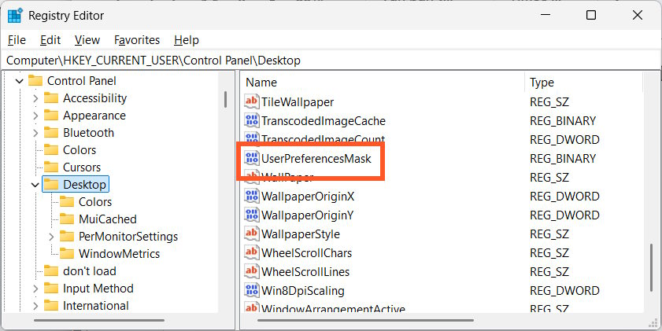Expand the Accessibility key
This screenshot has height=331, width=662.
[x=35, y=98]
